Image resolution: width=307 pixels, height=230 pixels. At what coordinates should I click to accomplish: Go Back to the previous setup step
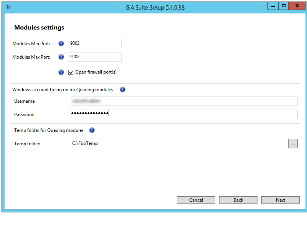(x=238, y=200)
